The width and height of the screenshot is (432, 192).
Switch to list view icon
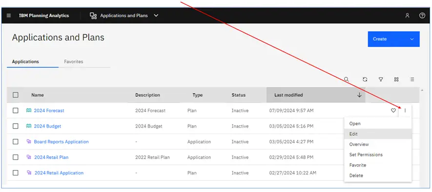(412, 80)
